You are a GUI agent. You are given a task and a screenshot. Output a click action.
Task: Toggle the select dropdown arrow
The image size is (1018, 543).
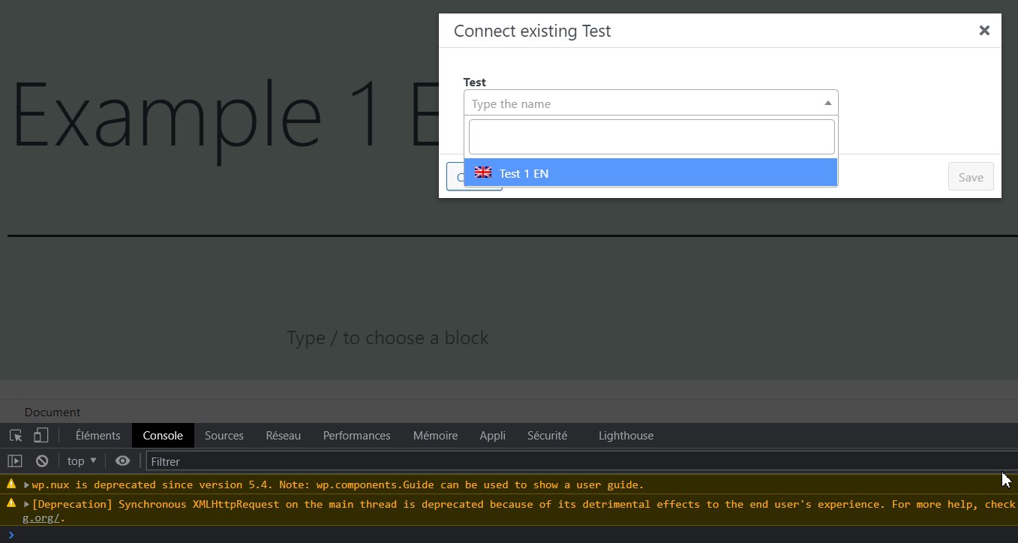coord(827,103)
